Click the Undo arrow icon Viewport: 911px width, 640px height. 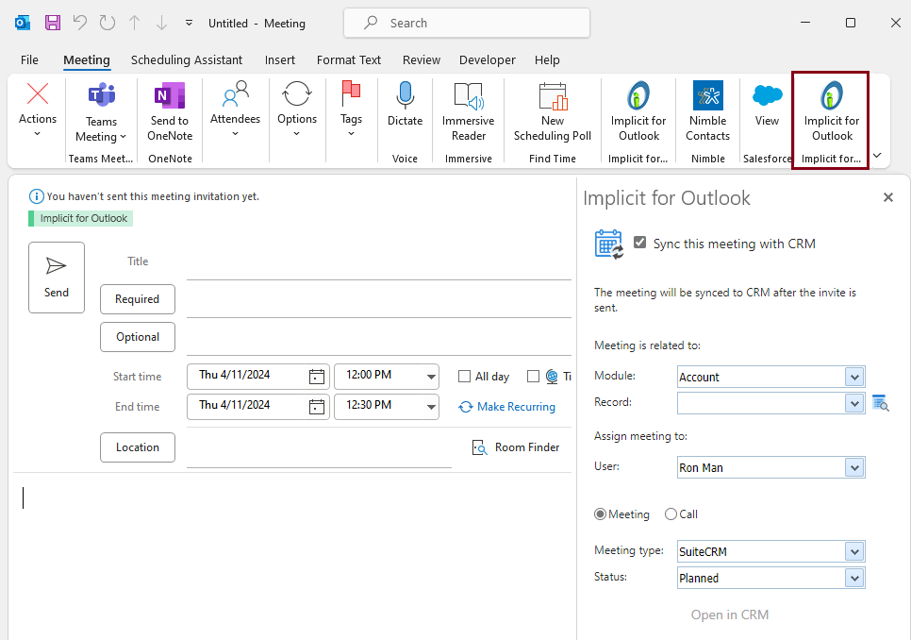[x=80, y=24]
